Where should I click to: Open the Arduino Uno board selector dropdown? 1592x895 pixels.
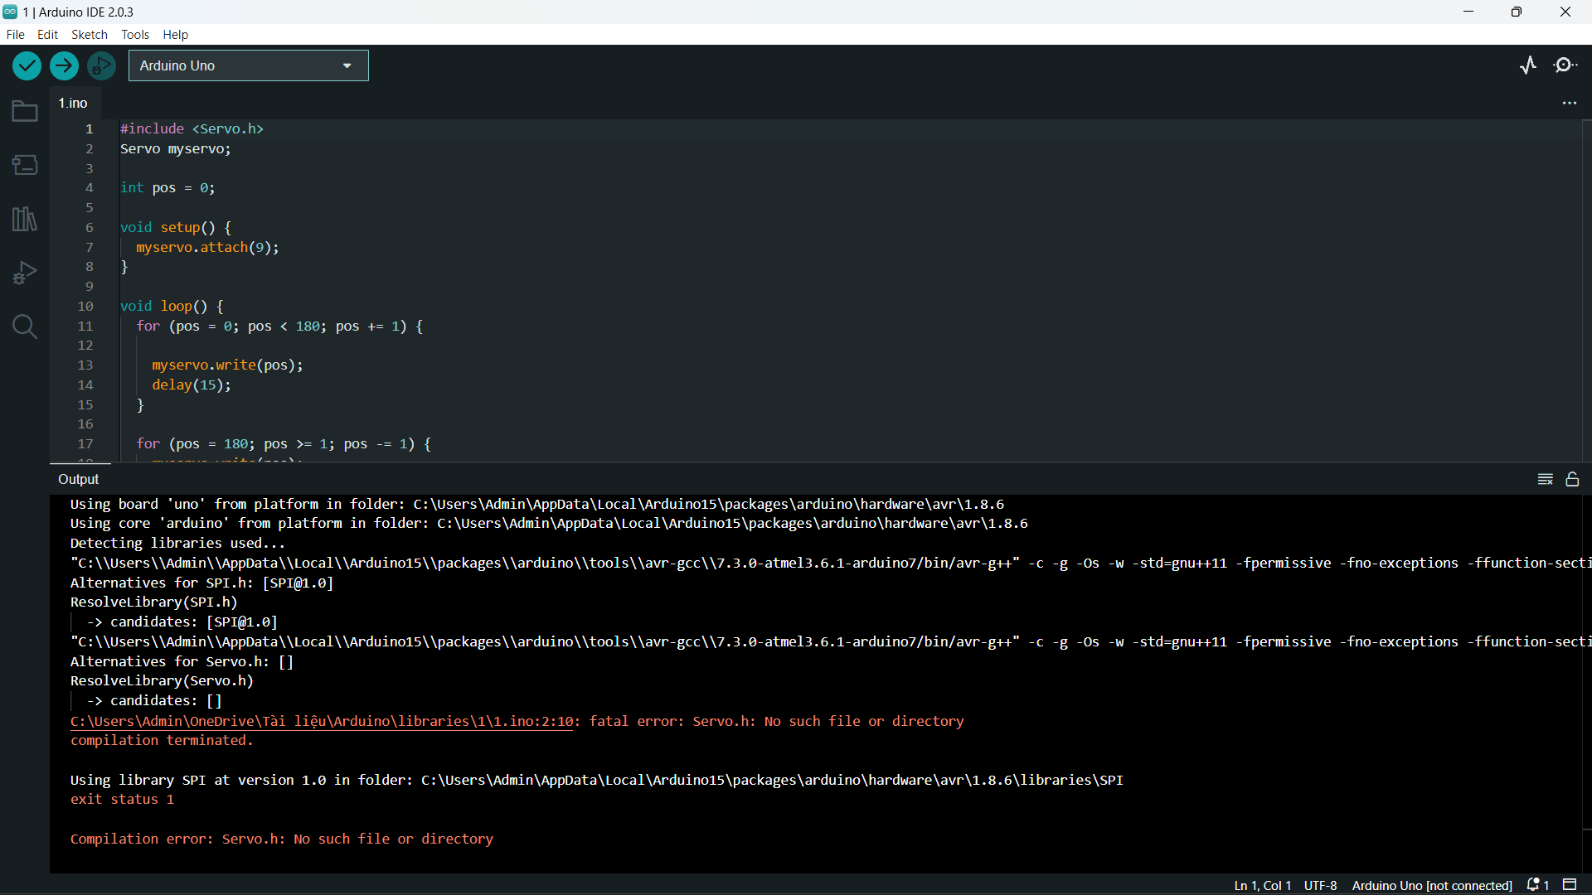[x=248, y=65]
